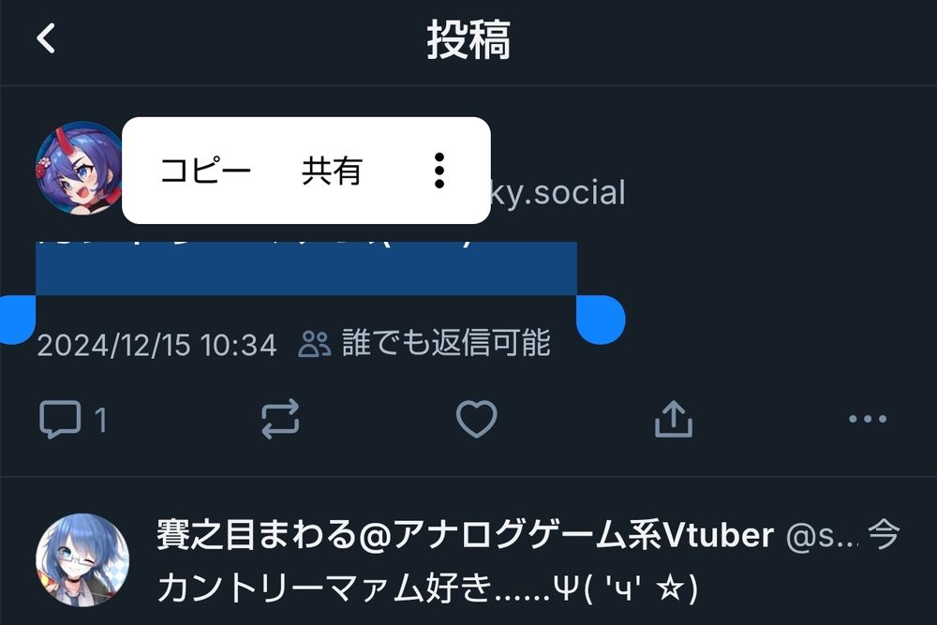Tap the 2024/12/15 10:34 timestamp
Image resolution: width=937 pixels, height=625 pixels.
pos(157,345)
